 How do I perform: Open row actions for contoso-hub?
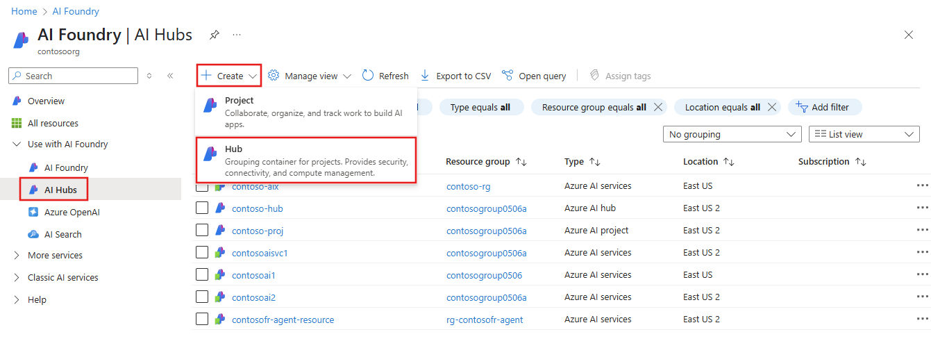pos(922,208)
